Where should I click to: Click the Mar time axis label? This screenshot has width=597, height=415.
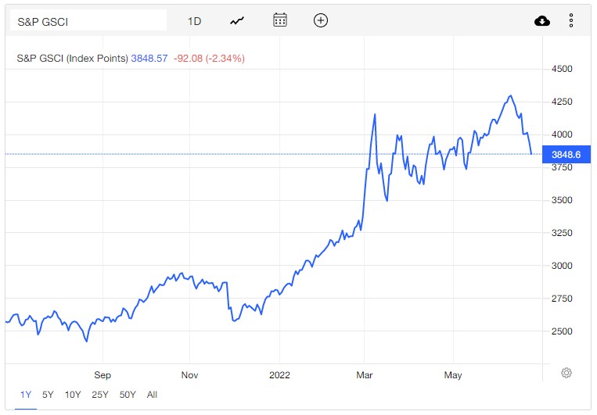tap(365, 375)
